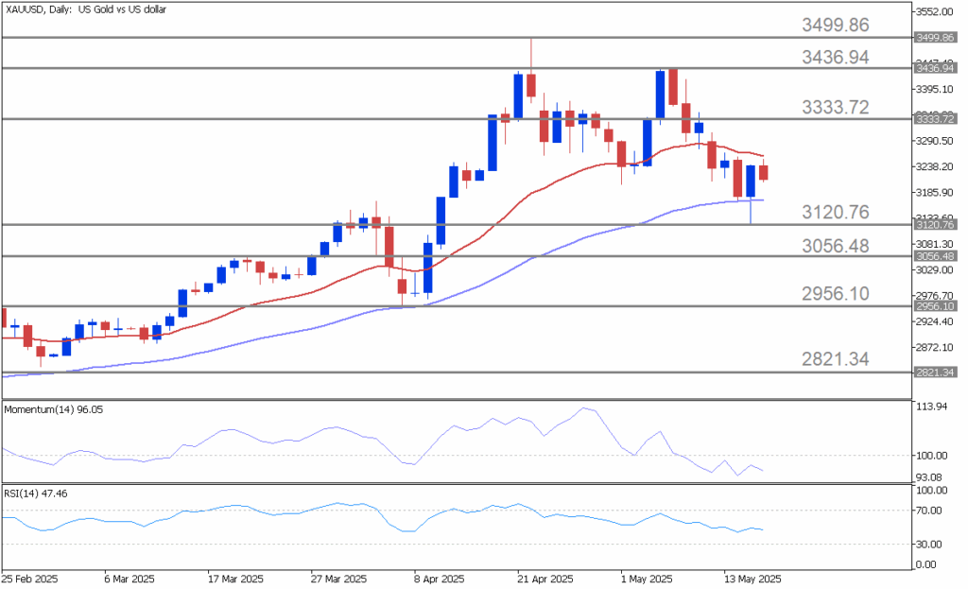Image resolution: width=968 pixels, height=589 pixels.
Task: Select the large gray 3056.48 level label
Action: coord(836,246)
